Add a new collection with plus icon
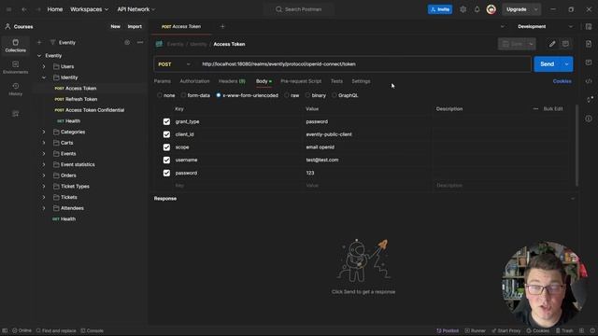Image resolution: width=598 pixels, height=336 pixels. pos(39,42)
